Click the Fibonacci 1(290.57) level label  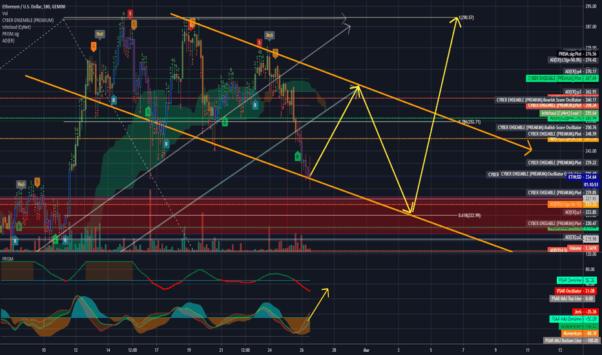coord(466,17)
